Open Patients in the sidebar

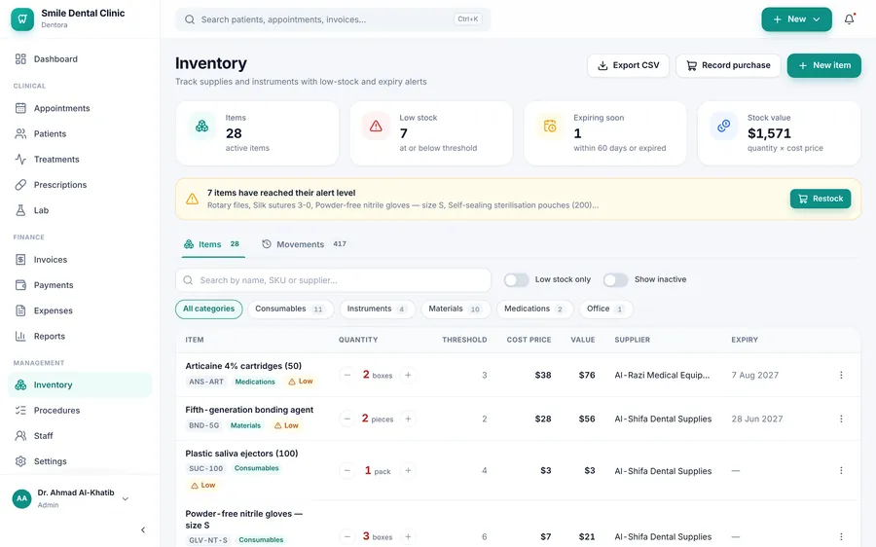click(x=80, y=134)
